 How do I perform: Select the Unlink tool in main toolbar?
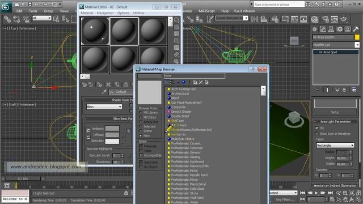click(x=16, y=19)
